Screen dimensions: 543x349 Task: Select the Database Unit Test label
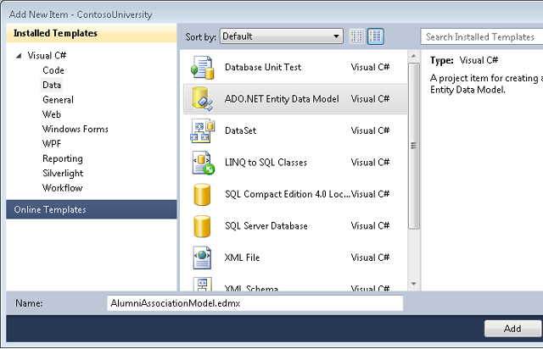263,68
